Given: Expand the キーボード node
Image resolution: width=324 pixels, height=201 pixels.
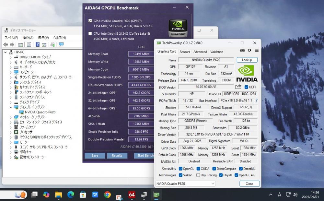Looking at the screenshot, I should pos(11,67).
